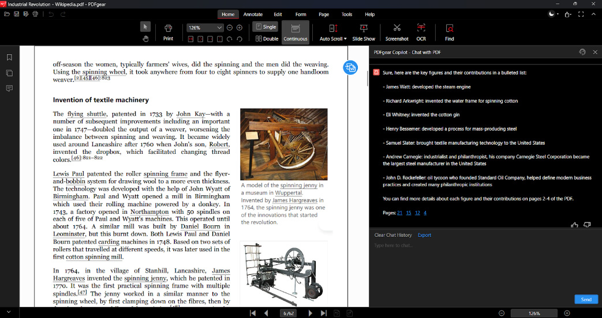
Task: Zoom out with the ribbon minus icon
Action: (x=230, y=28)
